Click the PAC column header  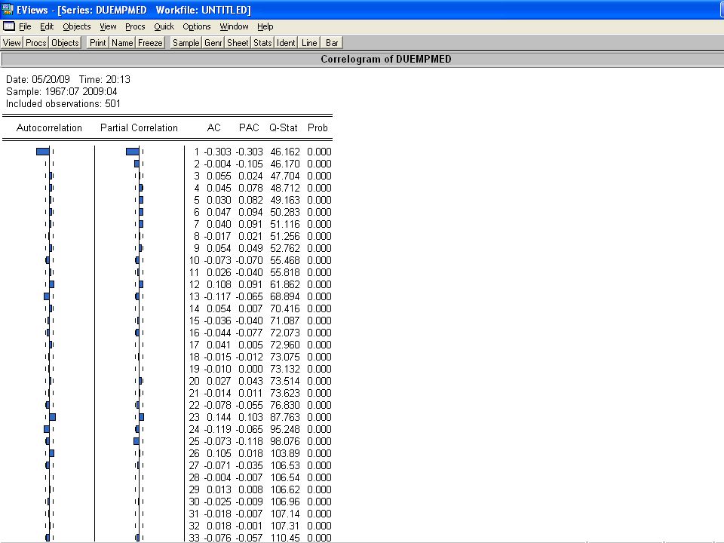249,128
